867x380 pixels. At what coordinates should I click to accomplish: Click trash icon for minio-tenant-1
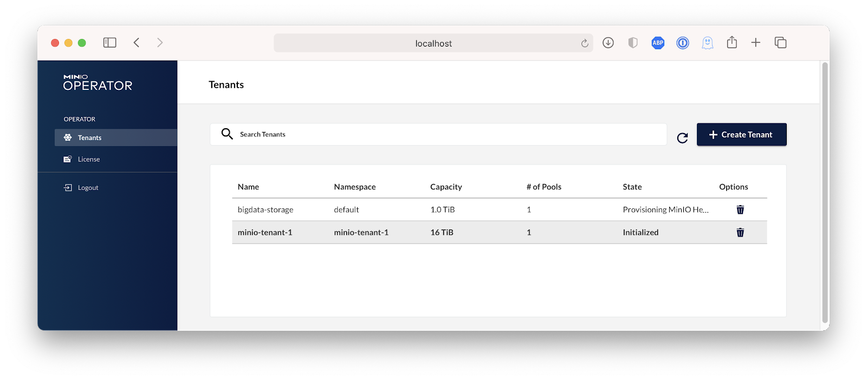tap(740, 232)
